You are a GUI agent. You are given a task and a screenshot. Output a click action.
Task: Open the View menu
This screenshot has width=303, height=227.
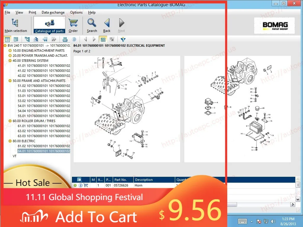tap(19, 12)
